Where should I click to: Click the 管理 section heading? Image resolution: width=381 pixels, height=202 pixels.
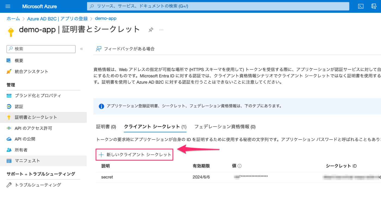pos(11,85)
